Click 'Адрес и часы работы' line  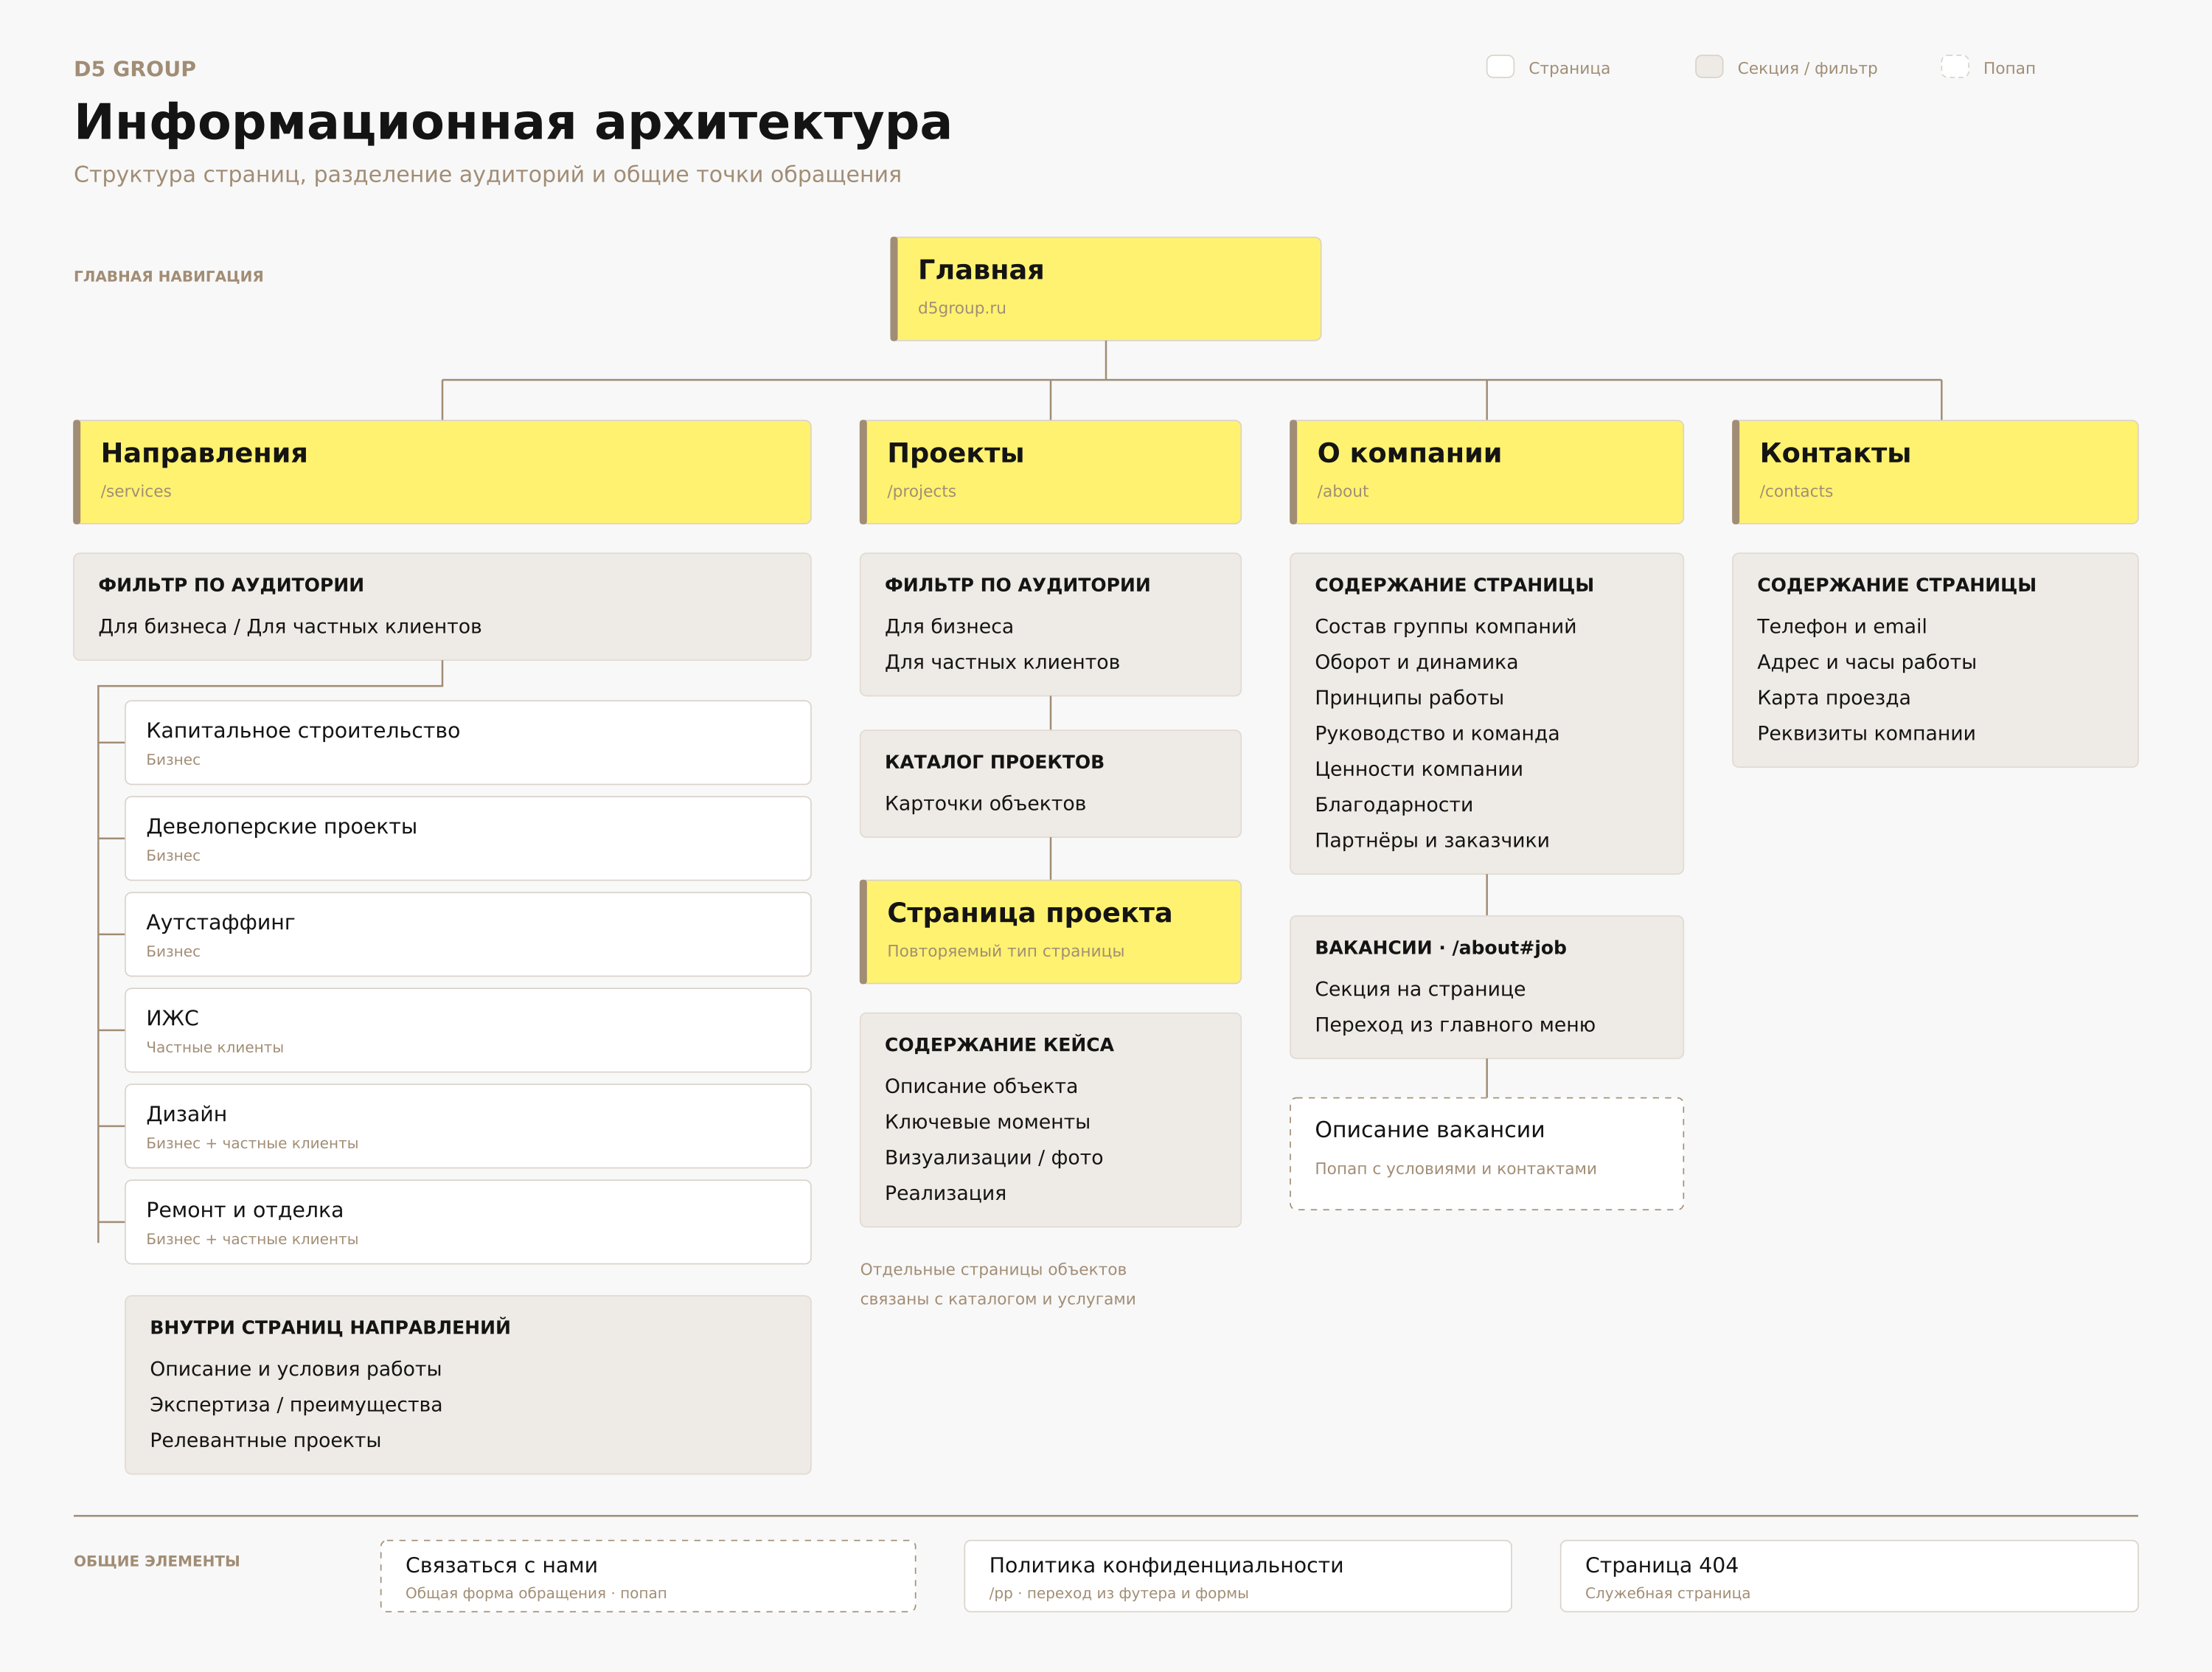click(1866, 662)
